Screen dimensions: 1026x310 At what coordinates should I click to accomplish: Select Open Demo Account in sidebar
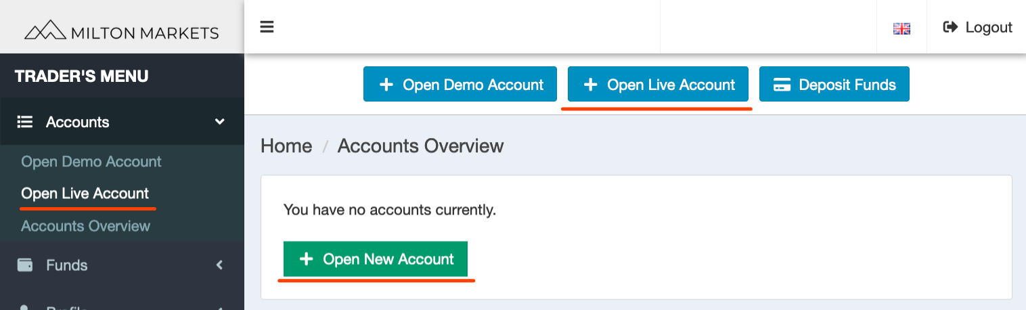click(91, 162)
